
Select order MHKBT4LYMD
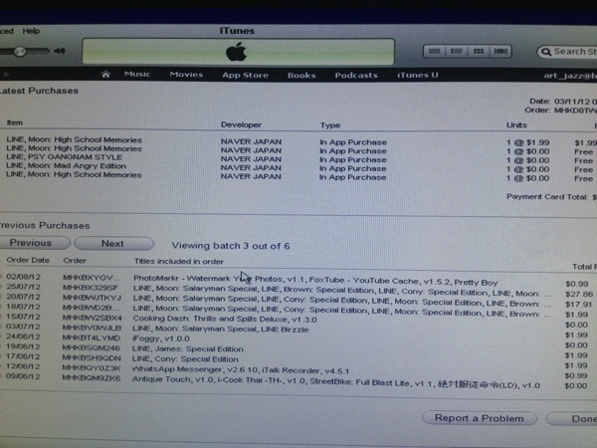pyautogui.click(x=91, y=337)
